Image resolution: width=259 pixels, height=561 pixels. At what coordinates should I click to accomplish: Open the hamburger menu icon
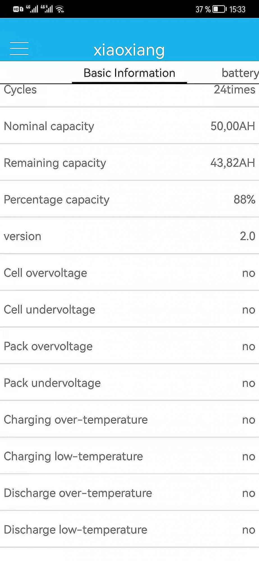click(x=19, y=49)
